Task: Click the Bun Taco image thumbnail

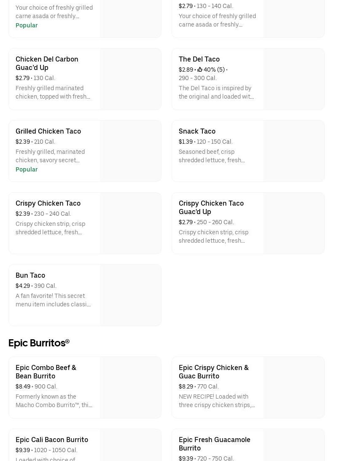Action: coord(130,295)
